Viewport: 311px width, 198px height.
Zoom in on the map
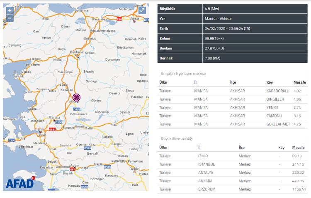tap(10, 10)
